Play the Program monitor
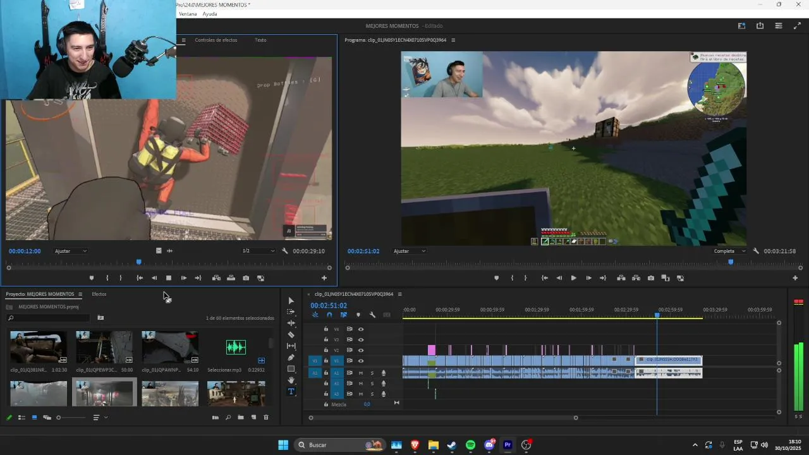 (x=574, y=278)
